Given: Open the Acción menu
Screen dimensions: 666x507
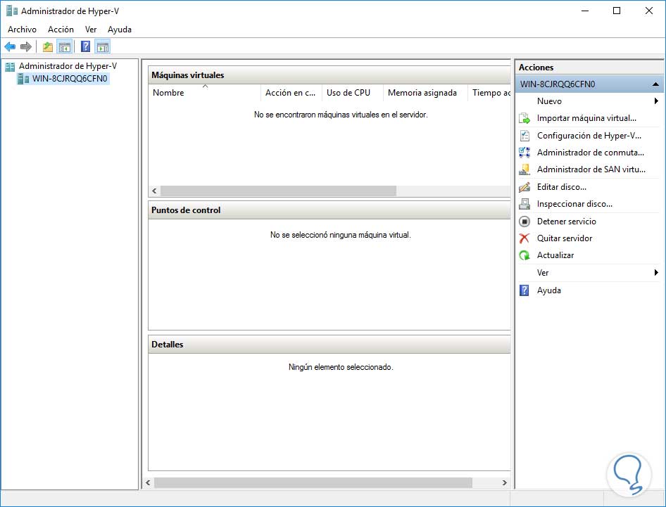Looking at the screenshot, I should click(61, 30).
